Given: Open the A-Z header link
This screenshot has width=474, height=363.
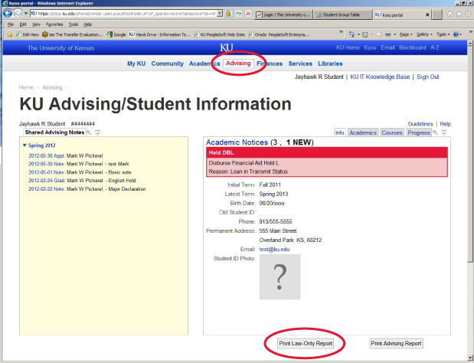Looking at the screenshot, I should tap(435, 47).
